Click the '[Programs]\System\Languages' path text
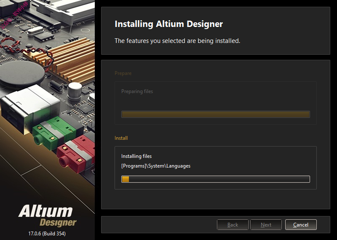The width and height of the screenshot is (337, 240). point(156,166)
